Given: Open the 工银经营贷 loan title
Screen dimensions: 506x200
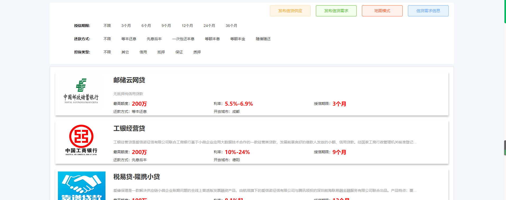Looking at the screenshot, I should [x=129, y=128].
